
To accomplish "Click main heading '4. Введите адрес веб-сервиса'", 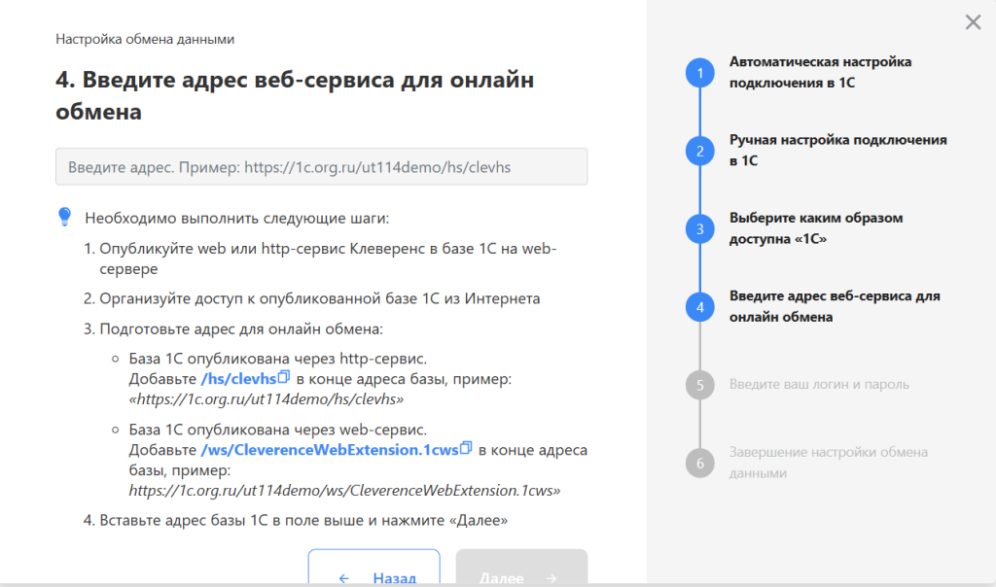I will pyautogui.click(x=295, y=95).
